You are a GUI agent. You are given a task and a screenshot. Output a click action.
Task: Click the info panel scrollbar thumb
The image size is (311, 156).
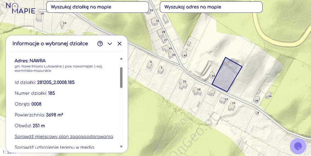121,77
